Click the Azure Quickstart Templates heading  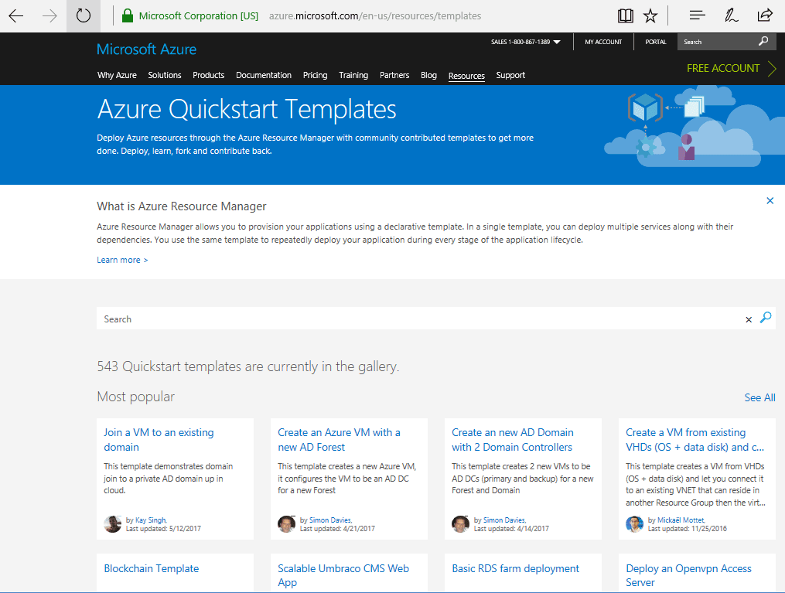point(247,109)
